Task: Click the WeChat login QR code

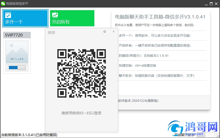Action: pyautogui.click(x=82, y=73)
